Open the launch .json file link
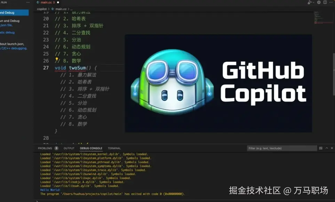 pyautogui.click(x=6, y=25)
